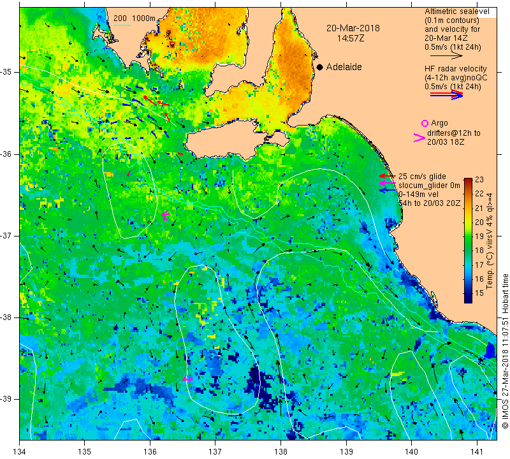This screenshot has height=459, width=510.
Task: Click the cyan 200 1000m isobath legend line
Action: pyautogui.click(x=122, y=25)
